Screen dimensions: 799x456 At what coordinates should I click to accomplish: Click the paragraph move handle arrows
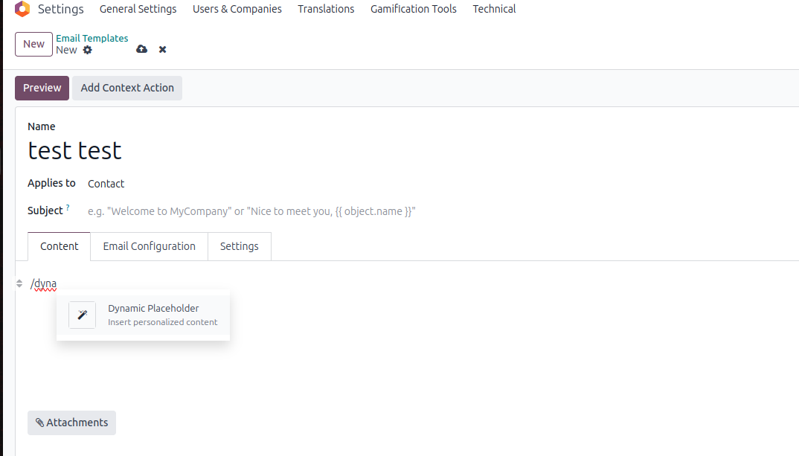point(19,283)
